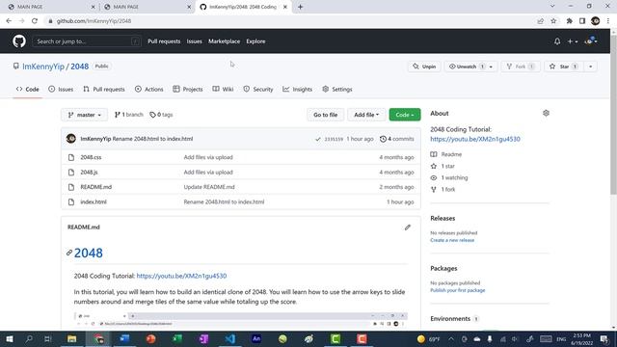
Task: Click the README screenshot thumbnail
Action: pyautogui.click(x=241, y=320)
